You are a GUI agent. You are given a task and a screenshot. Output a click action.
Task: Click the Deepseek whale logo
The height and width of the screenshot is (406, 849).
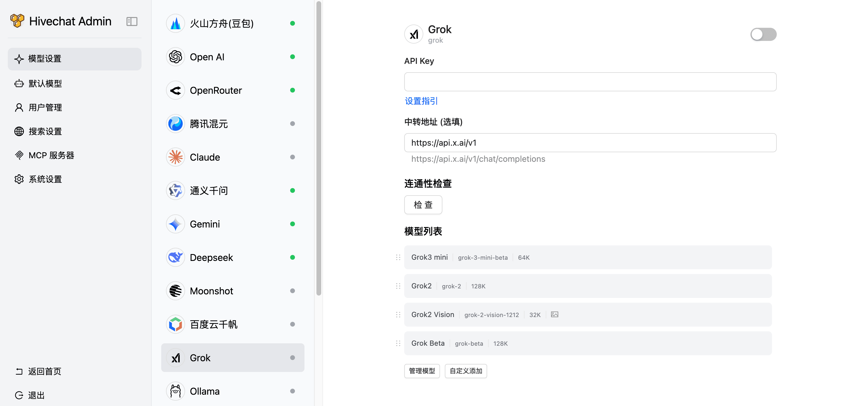click(175, 257)
